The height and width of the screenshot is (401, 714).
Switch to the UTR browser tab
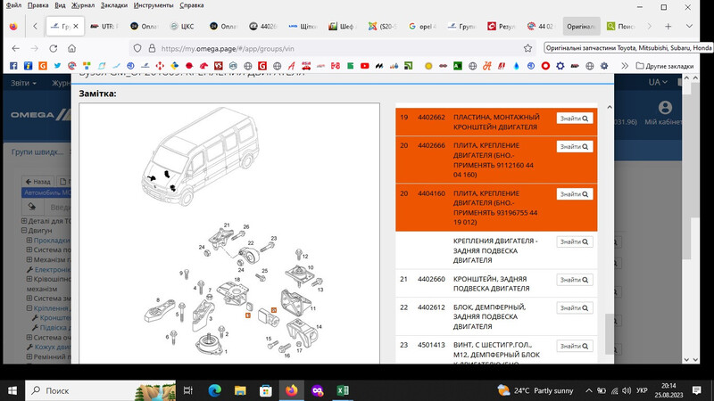(106, 26)
